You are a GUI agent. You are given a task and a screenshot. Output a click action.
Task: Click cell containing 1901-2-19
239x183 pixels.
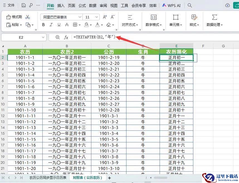coord(109,58)
